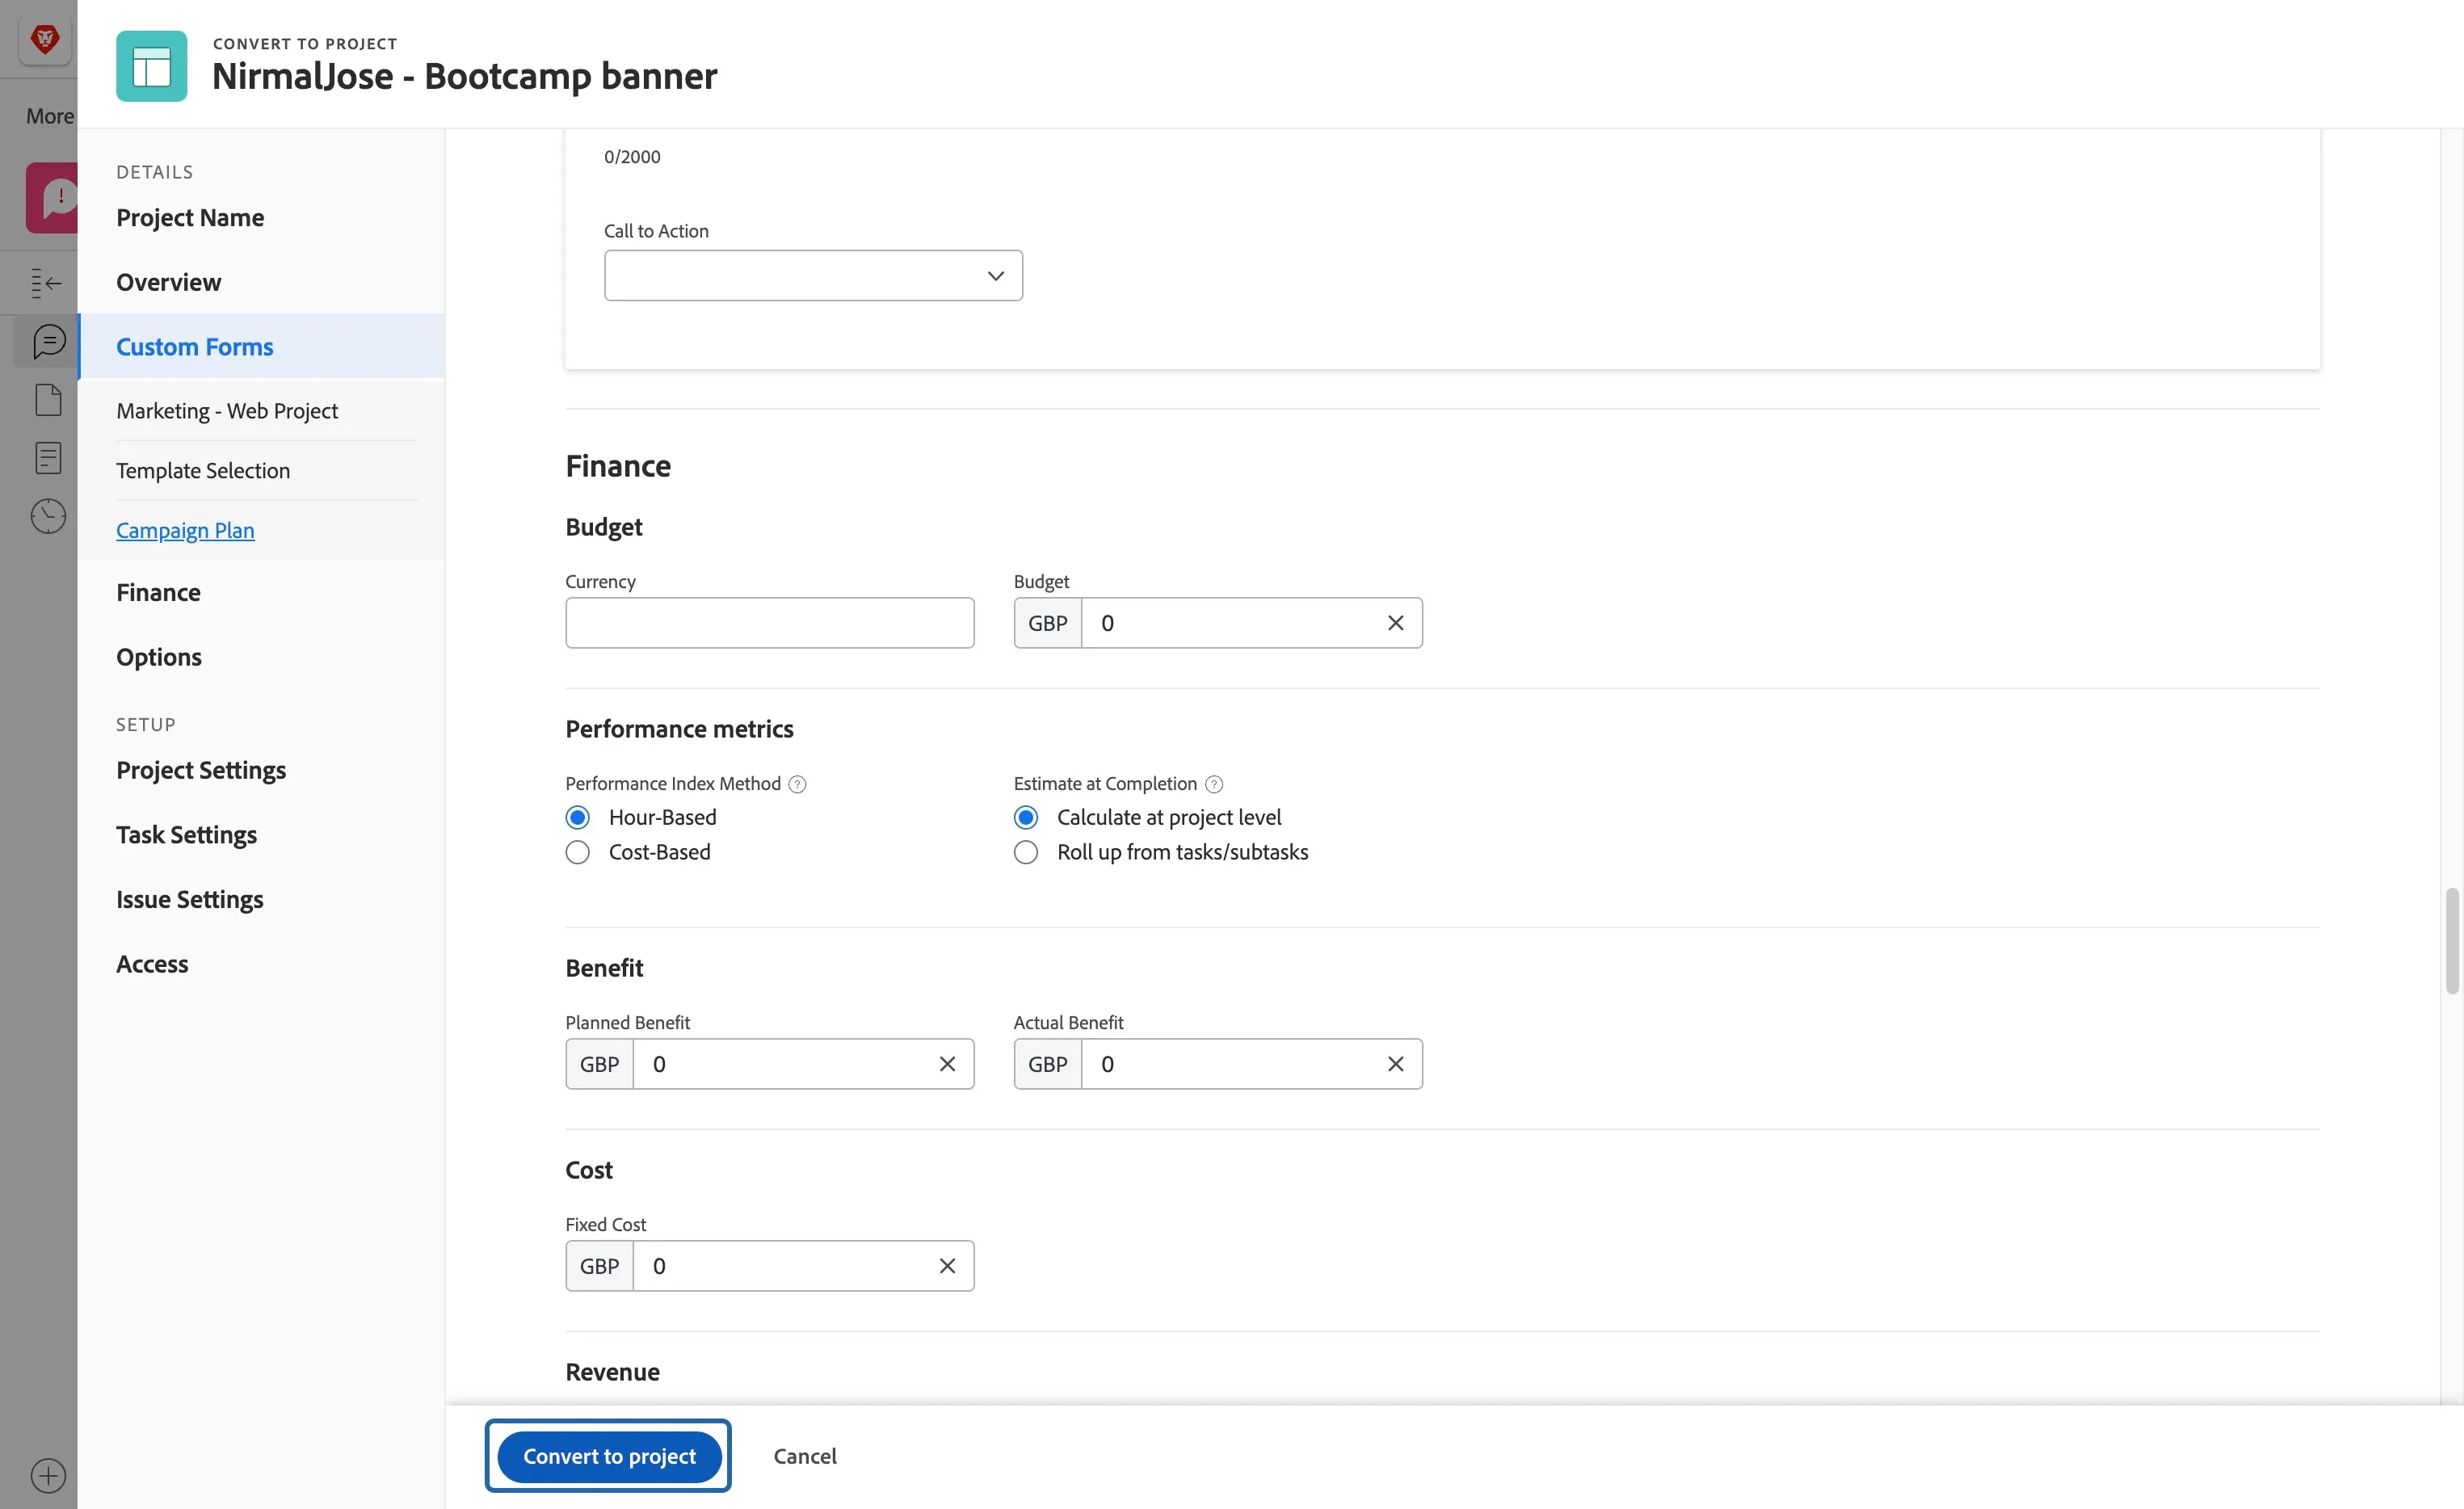Jump to Finance section in sidebar
This screenshot has height=1509, width=2464.
click(x=158, y=592)
